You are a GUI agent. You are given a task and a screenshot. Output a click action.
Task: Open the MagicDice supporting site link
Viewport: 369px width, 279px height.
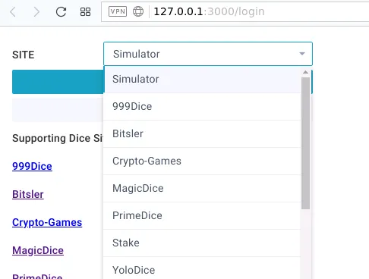(x=38, y=250)
